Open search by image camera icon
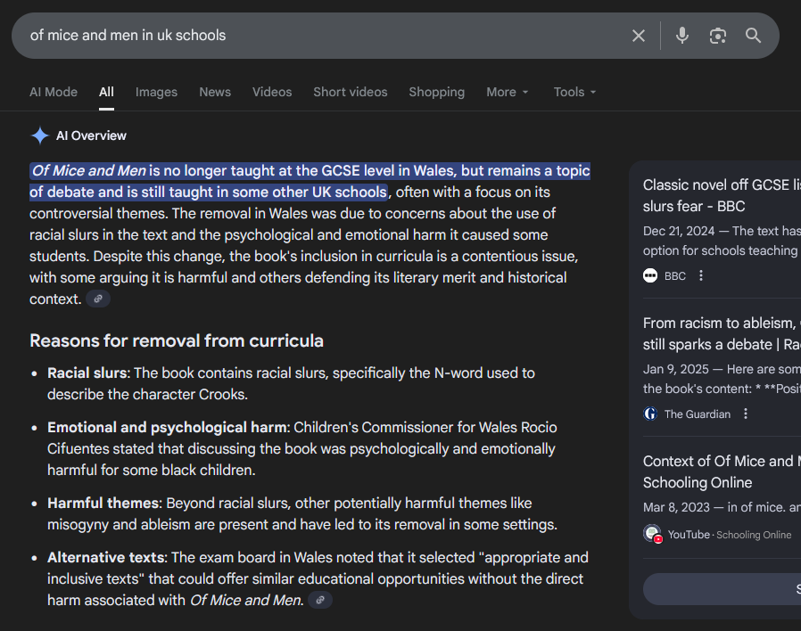The image size is (801, 631). 718,36
